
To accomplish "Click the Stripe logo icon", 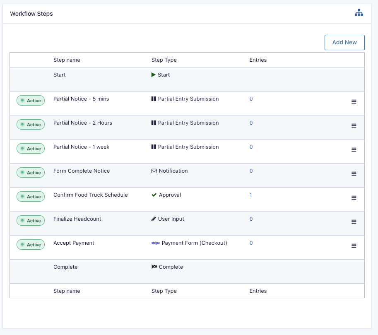I will (x=156, y=243).
